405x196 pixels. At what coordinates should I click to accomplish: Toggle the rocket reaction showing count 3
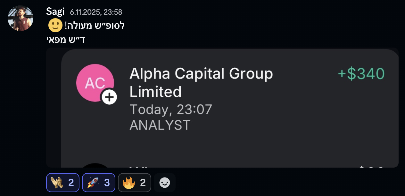pyautogui.click(x=98, y=182)
